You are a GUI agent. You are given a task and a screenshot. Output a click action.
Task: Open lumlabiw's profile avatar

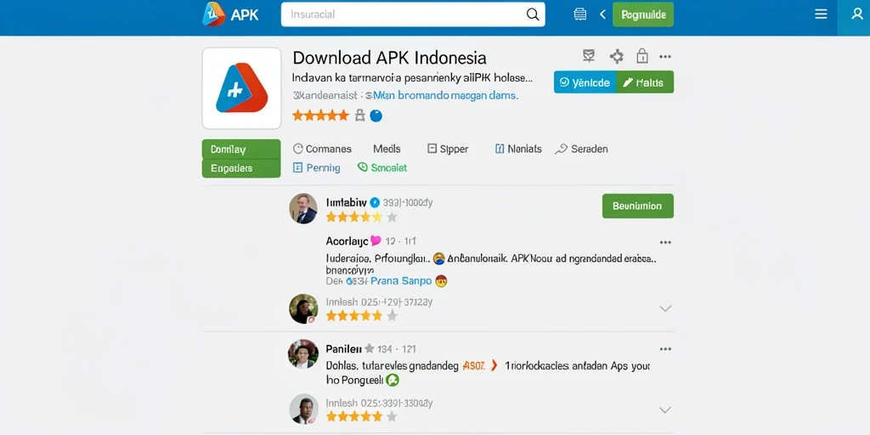point(303,209)
